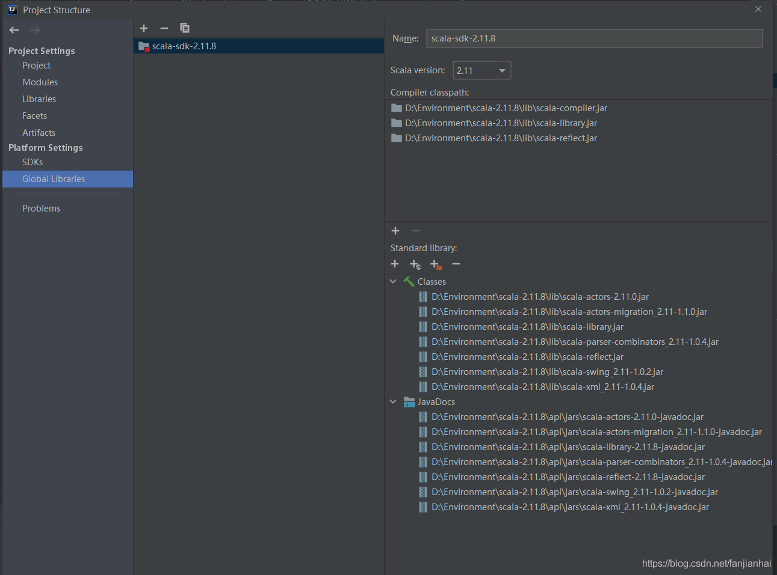Click folder icon of scala-compiler.jar
The width and height of the screenshot is (777, 575).
[x=397, y=108]
